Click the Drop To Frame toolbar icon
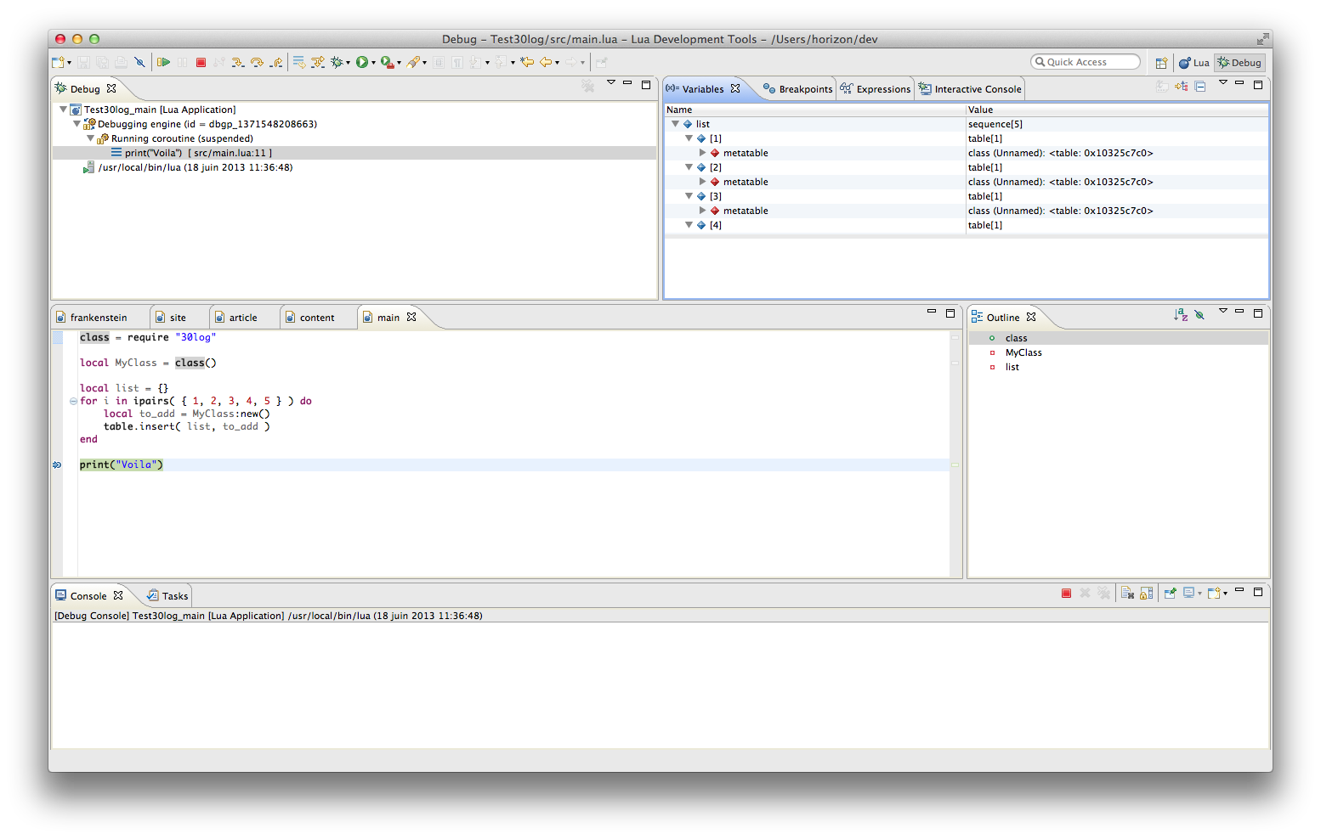 coord(299,62)
